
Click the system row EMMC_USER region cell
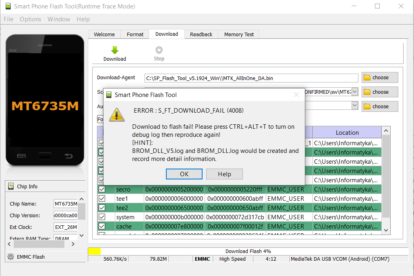click(289, 217)
